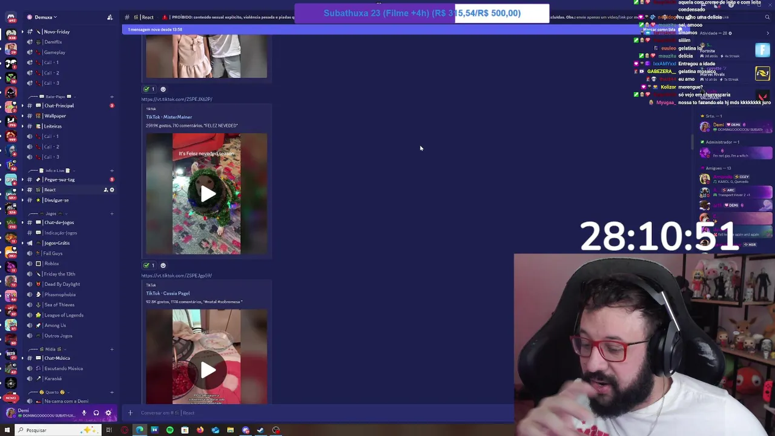Click the Pesquisar taskbar search box
This screenshot has width=775, height=436.
tap(58, 430)
